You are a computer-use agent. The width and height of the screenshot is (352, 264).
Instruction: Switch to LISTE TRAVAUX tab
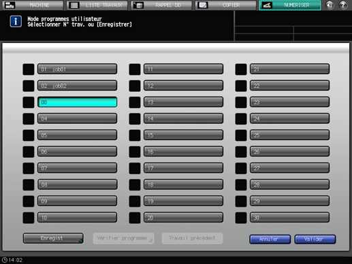tap(97, 5)
